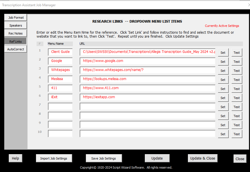Open Help
This screenshot has width=250, height=172.
click(x=16, y=158)
